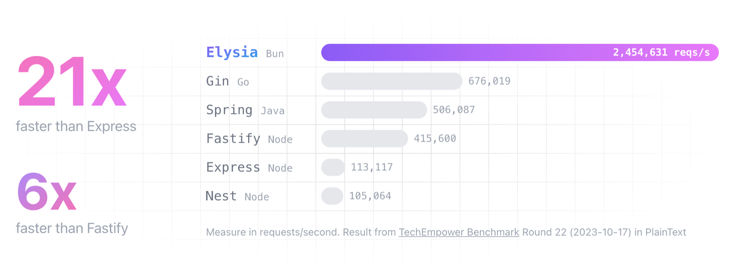Select the Java runtime label

273,111
